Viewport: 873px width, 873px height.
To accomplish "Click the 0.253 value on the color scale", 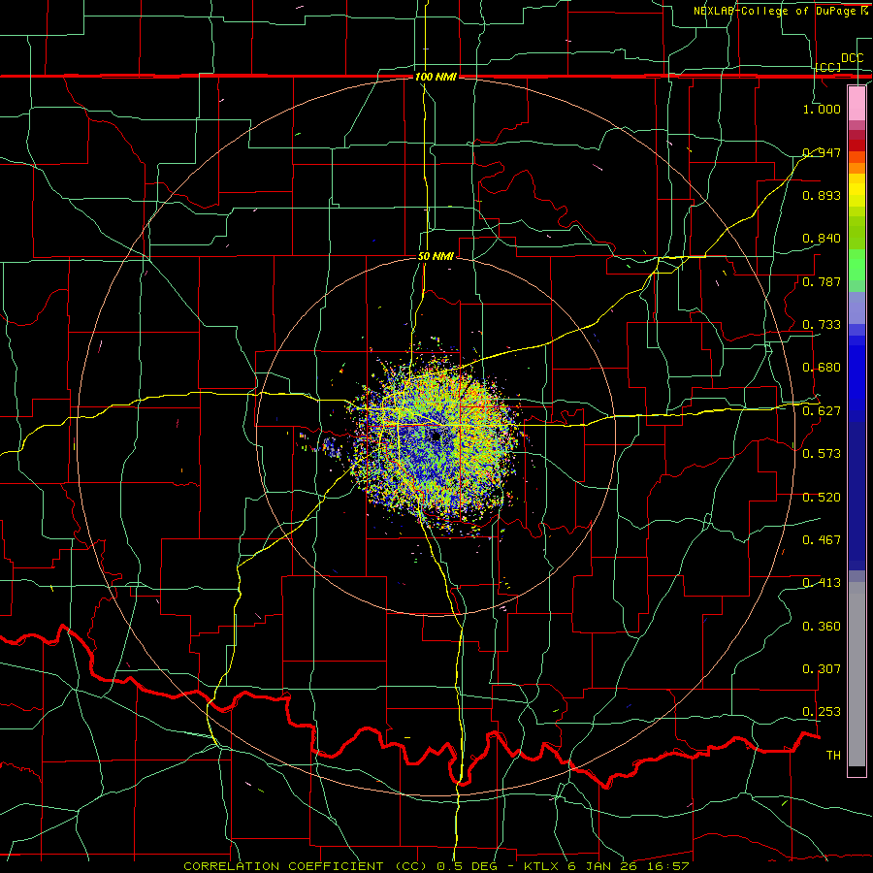I will coord(822,712).
